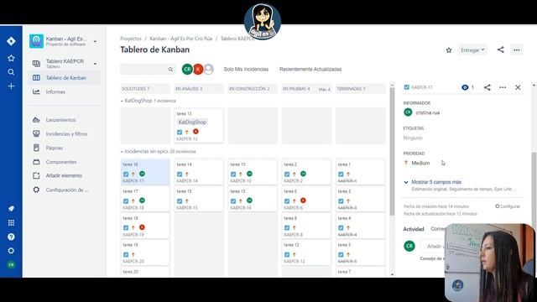Create a new issue with plus icon
This screenshot has width=537, height=302.
(x=11, y=86)
